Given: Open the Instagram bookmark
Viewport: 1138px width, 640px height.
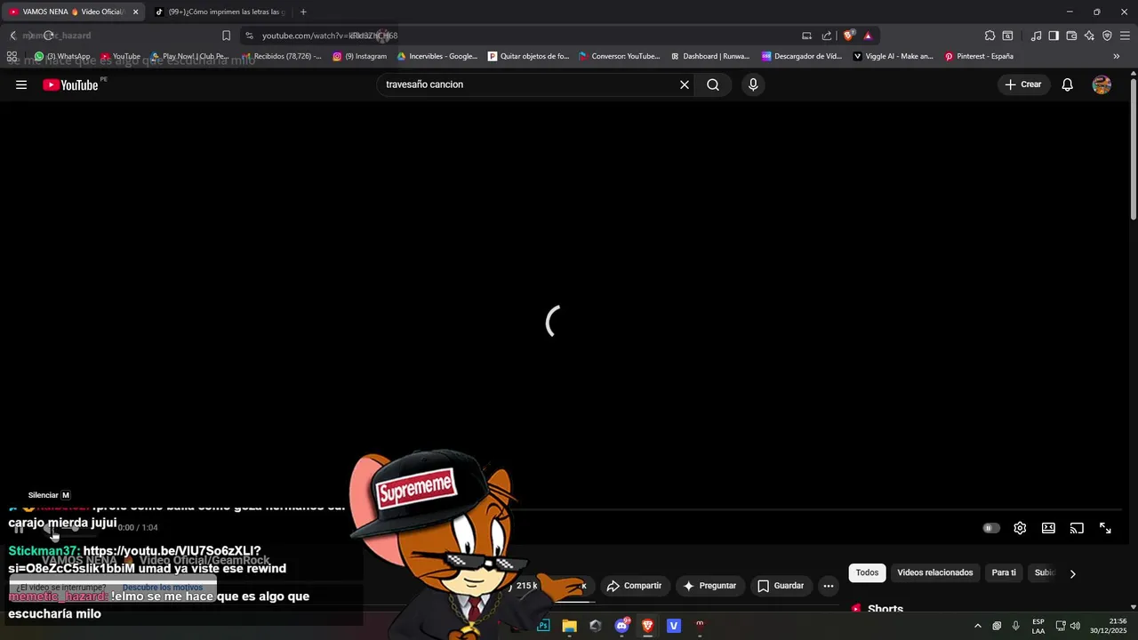Looking at the screenshot, I should click(x=360, y=56).
